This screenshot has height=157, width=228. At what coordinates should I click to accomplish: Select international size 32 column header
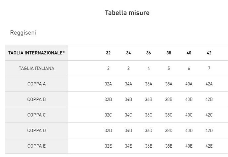(108, 53)
